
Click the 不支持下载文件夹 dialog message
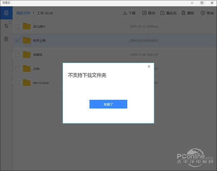(87, 75)
